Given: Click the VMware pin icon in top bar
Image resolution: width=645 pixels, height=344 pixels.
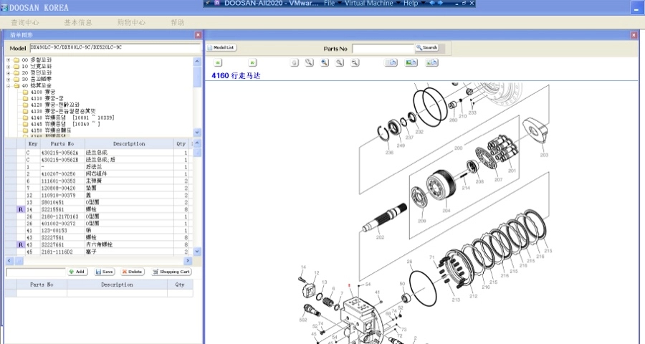Looking at the screenshot, I should (208, 3).
